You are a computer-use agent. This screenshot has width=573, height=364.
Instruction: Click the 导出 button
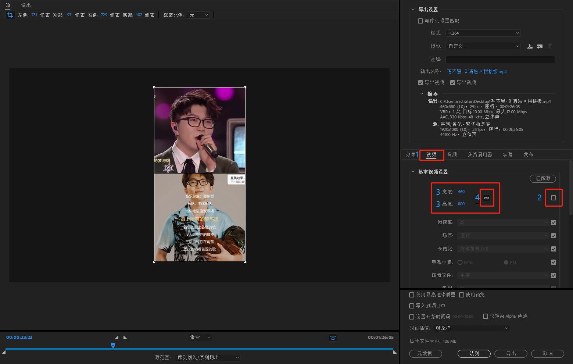[x=511, y=353]
